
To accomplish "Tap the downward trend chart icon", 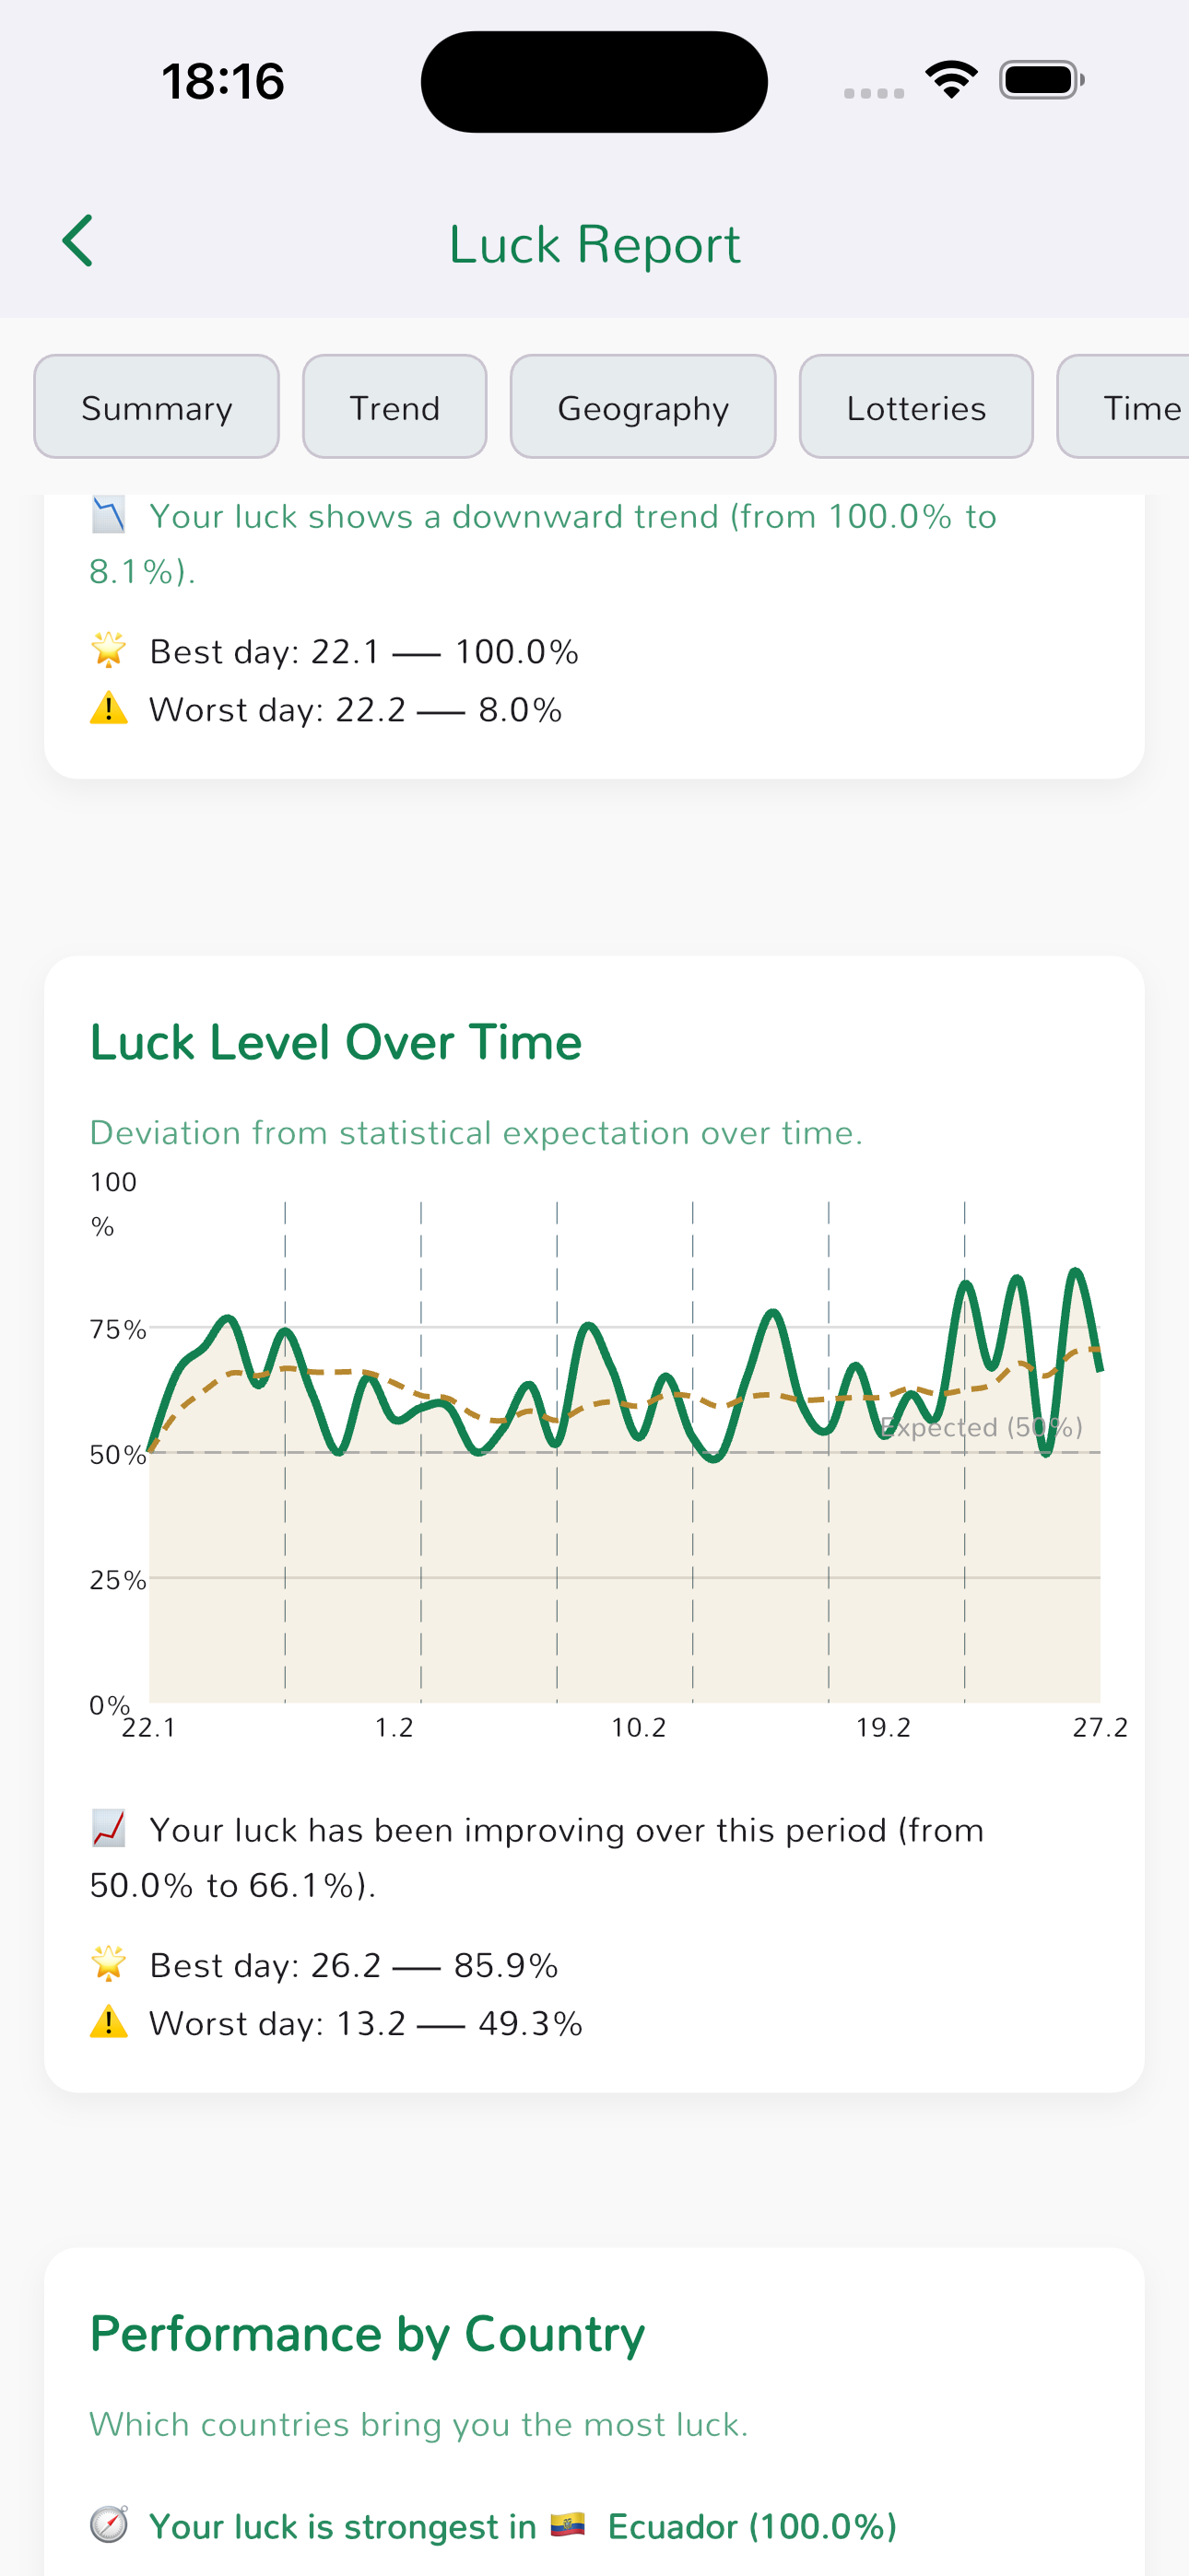I will (x=108, y=516).
